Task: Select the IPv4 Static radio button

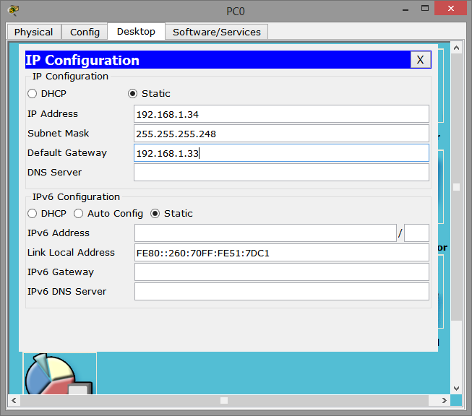Action: click(132, 94)
